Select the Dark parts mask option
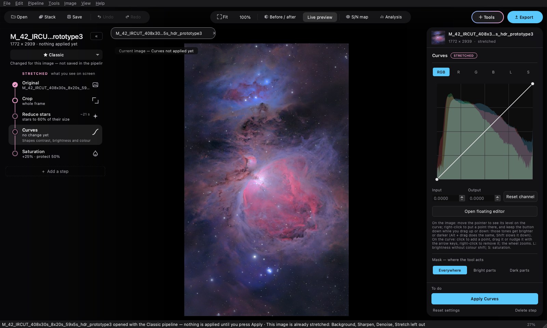The height and width of the screenshot is (328, 547). pos(519,270)
